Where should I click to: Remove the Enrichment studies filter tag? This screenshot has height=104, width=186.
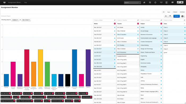point(63,101)
